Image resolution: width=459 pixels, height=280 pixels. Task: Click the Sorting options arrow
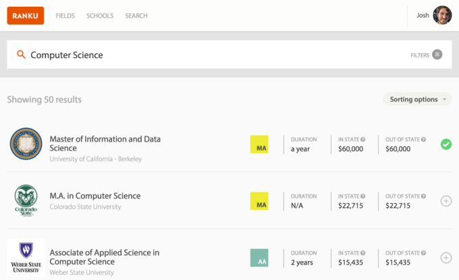point(444,99)
